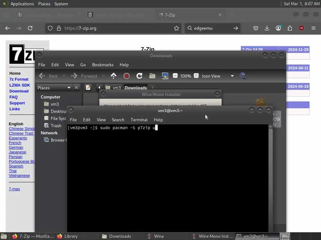Image resolution: width=321 pixels, height=240 pixels.
Task: Go up one folder in Downloads window
Action: pyautogui.click(x=113, y=76)
